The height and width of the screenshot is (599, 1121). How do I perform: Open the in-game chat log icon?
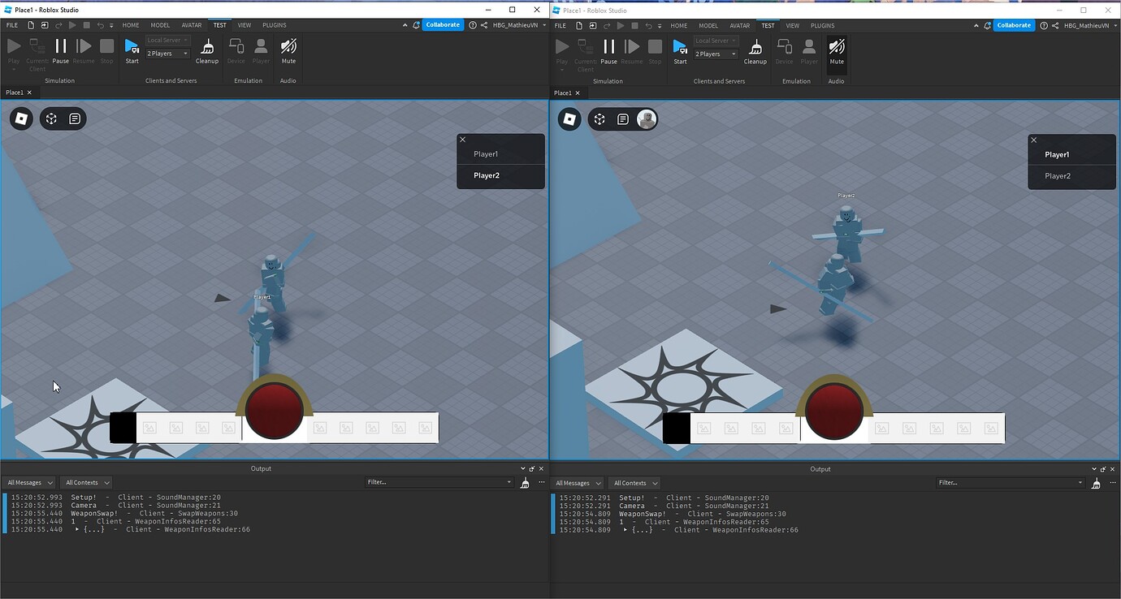coord(75,119)
